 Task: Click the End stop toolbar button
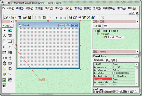pos(65,18)
